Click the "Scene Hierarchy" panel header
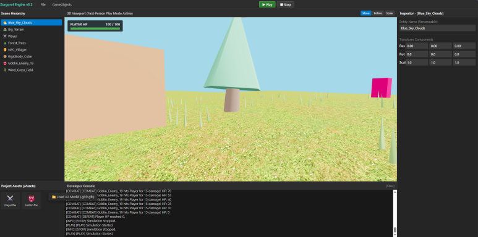 [13, 14]
